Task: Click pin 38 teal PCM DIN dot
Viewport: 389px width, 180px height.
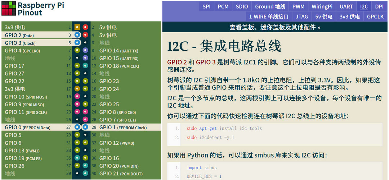Action: (x=85, y=166)
